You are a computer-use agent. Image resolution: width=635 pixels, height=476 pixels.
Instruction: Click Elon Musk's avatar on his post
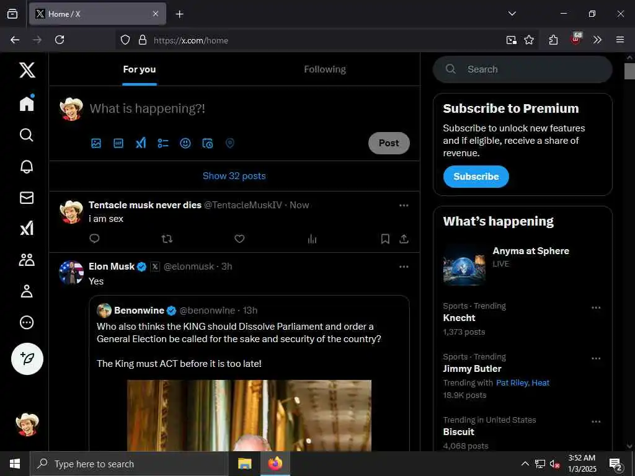pyautogui.click(x=71, y=273)
